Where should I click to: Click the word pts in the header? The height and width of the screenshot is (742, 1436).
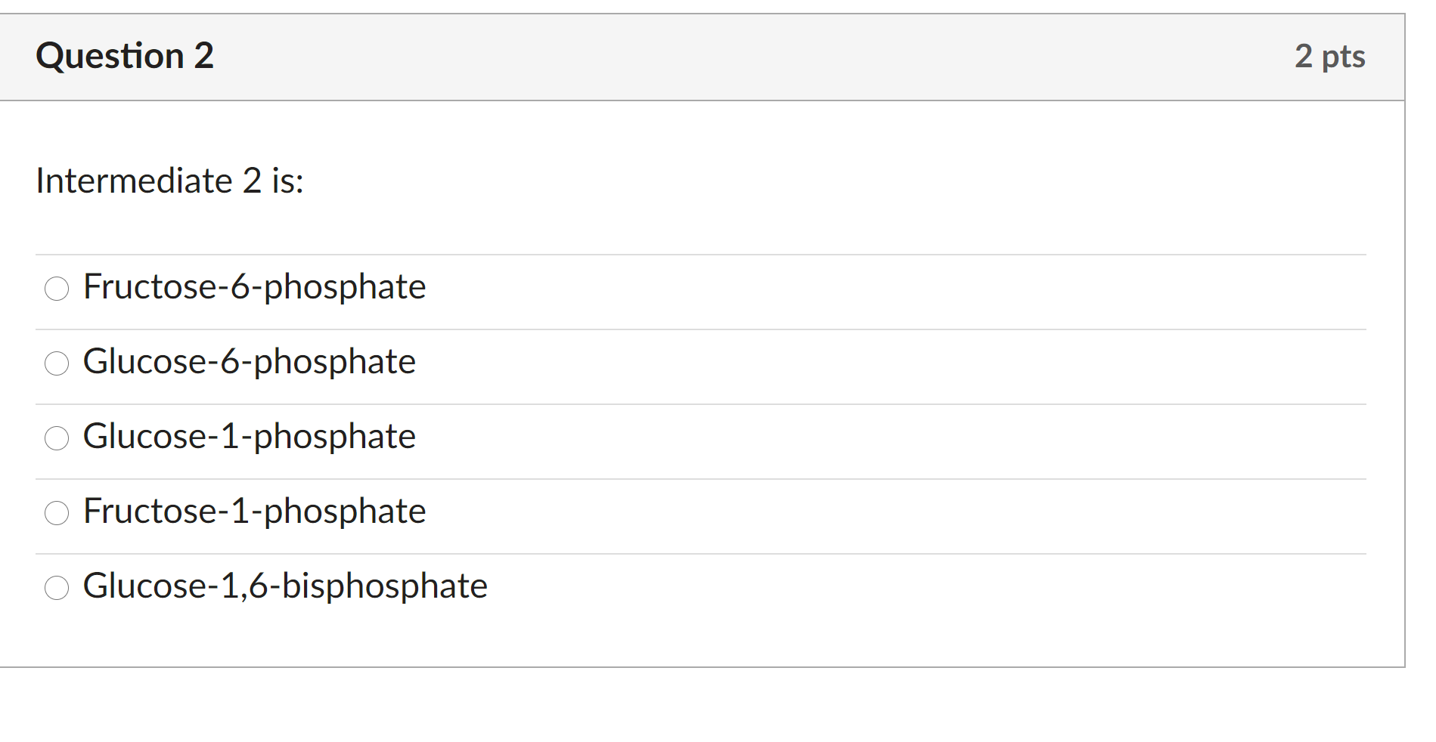click(1344, 58)
